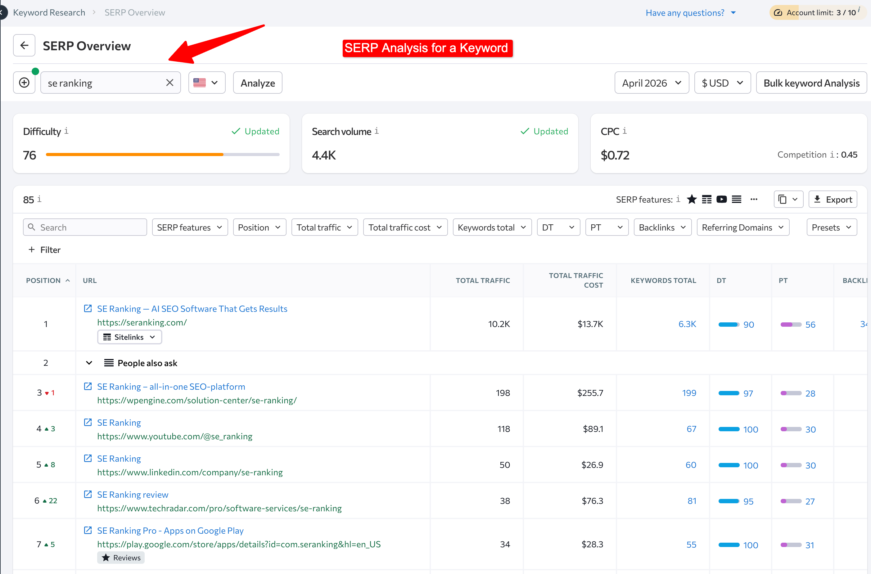This screenshot has width=871, height=574.
Task: Click external link icon for techradar row
Action: pyautogui.click(x=88, y=494)
